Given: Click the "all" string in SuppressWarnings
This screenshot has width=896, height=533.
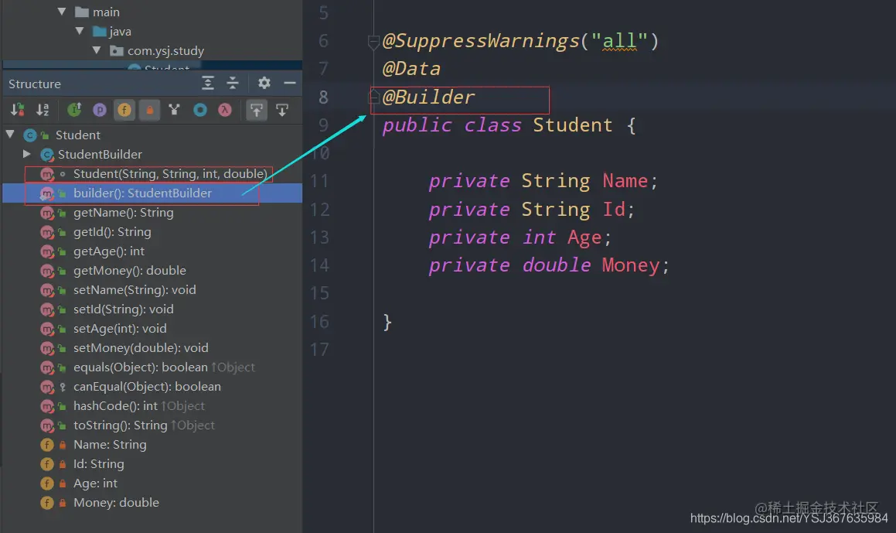Looking at the screenshot, I should point(619,40).
